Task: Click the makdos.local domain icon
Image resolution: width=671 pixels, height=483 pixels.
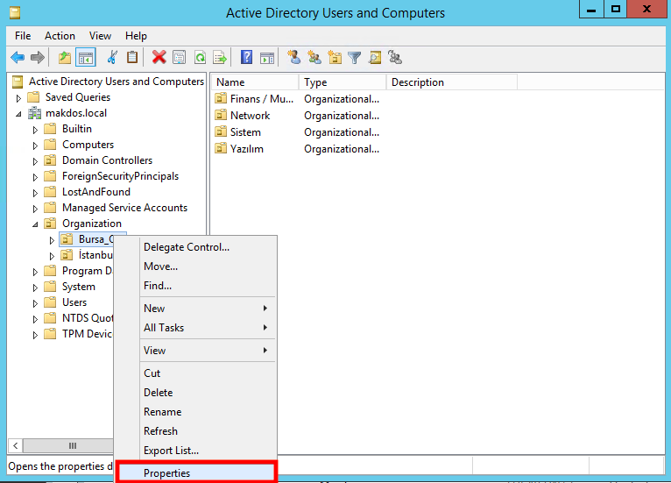Action: (35, 113)
